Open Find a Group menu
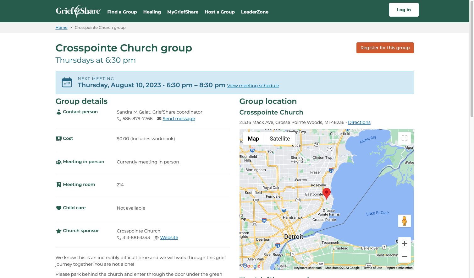The height and width of the screenshot is (278, 474). (x=122, y=12)
